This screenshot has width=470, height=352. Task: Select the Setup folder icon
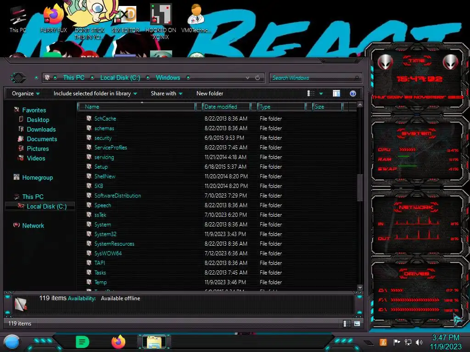coord(89,166)
